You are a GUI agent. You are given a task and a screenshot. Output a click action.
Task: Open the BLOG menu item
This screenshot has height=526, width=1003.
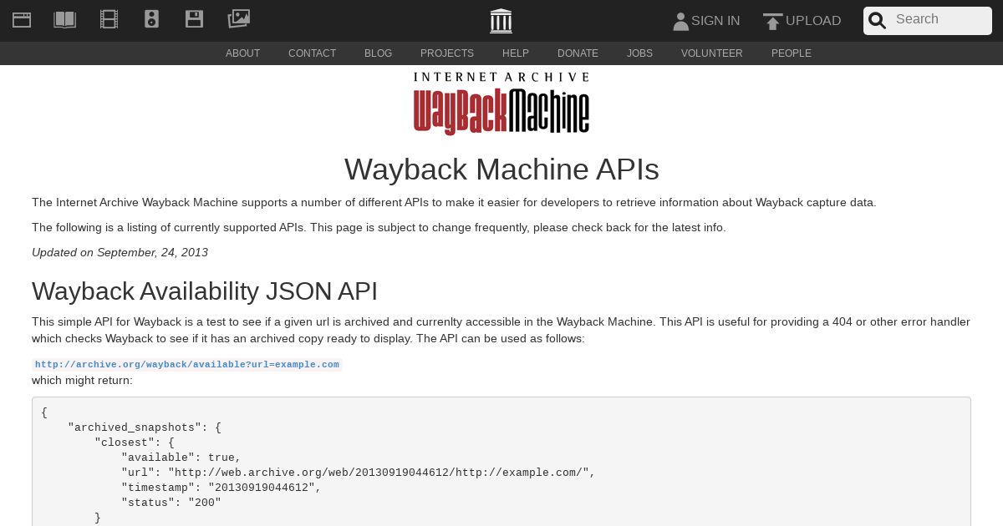click(378, 53)
